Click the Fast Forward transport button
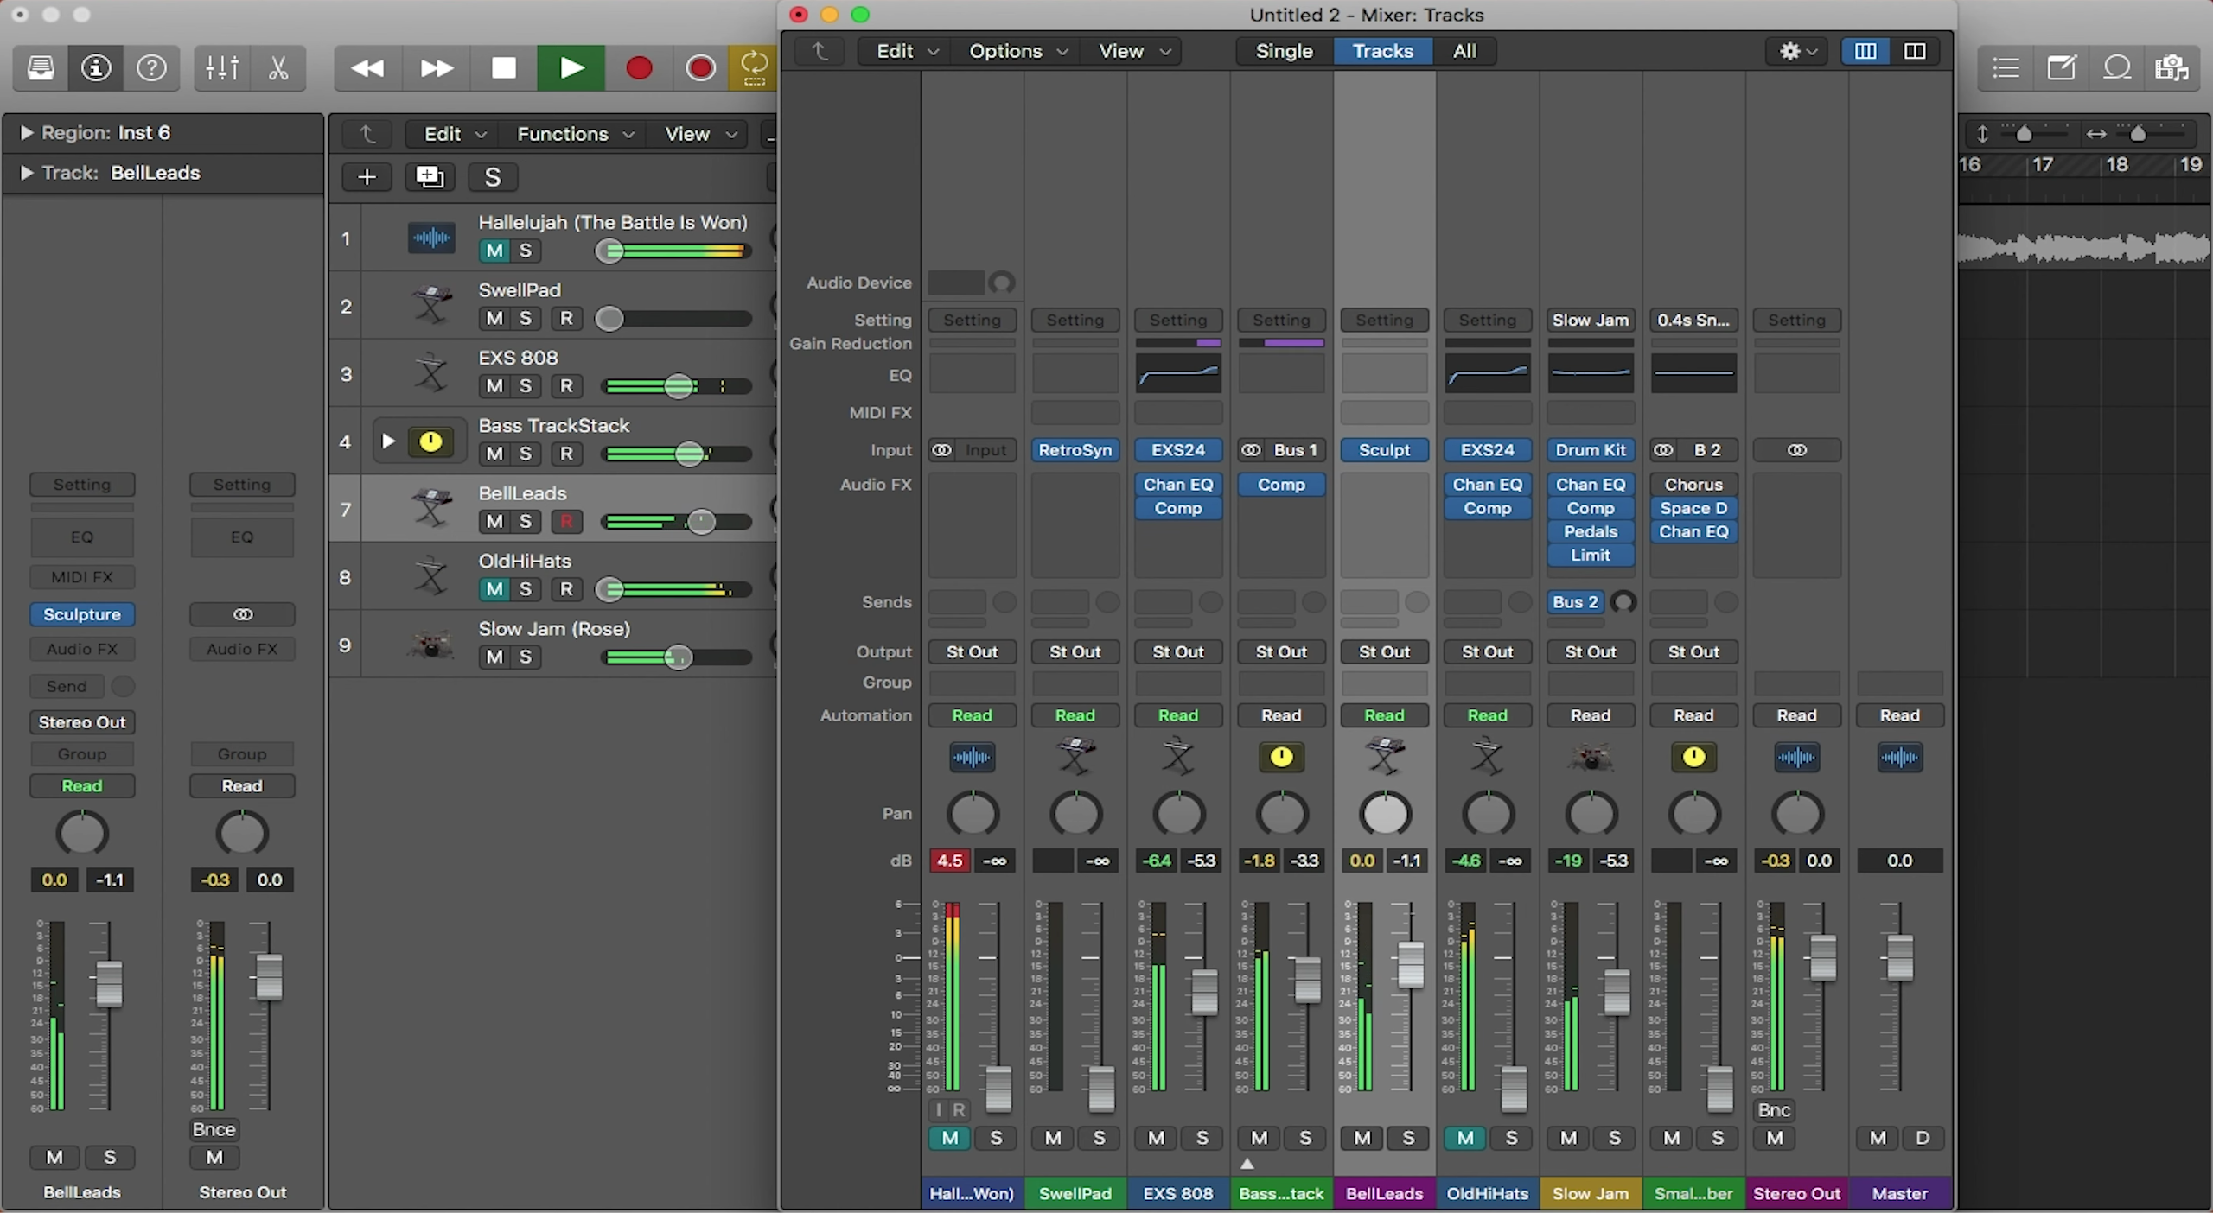Viewport: 2213px width, 1213px height. pos(433,67)
